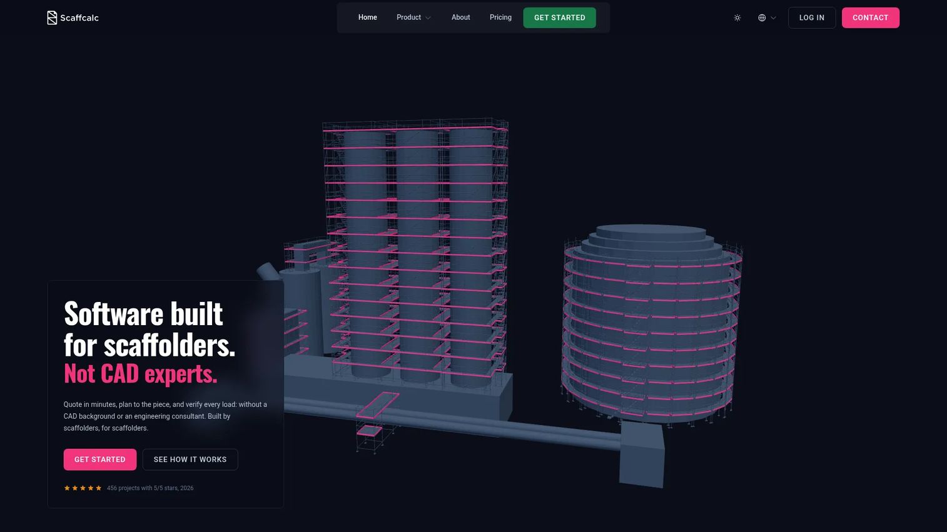The width and height of the screenshot is (947, 532).
Task: Click the tall silo scaffolding 3D model
Action: 416,250
